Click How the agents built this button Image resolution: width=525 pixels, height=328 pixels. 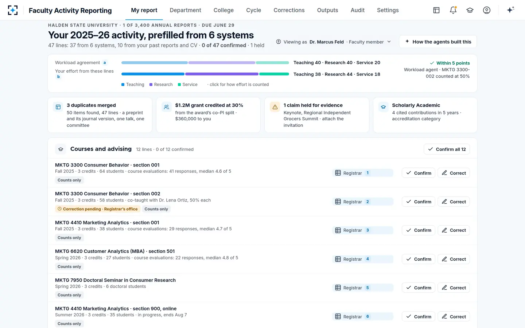pos(438,42)
